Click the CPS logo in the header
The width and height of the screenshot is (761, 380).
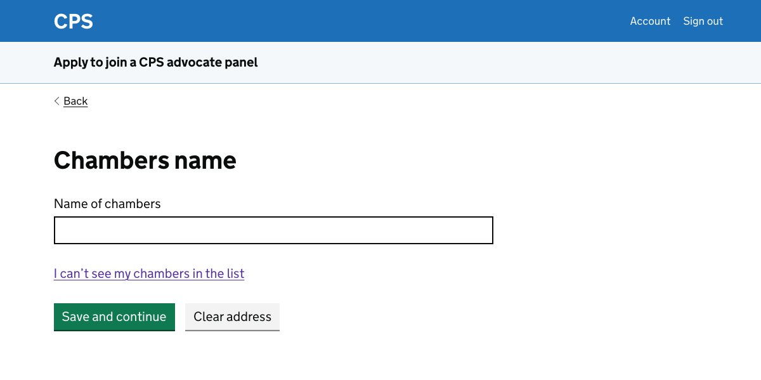tap(73, 21)
